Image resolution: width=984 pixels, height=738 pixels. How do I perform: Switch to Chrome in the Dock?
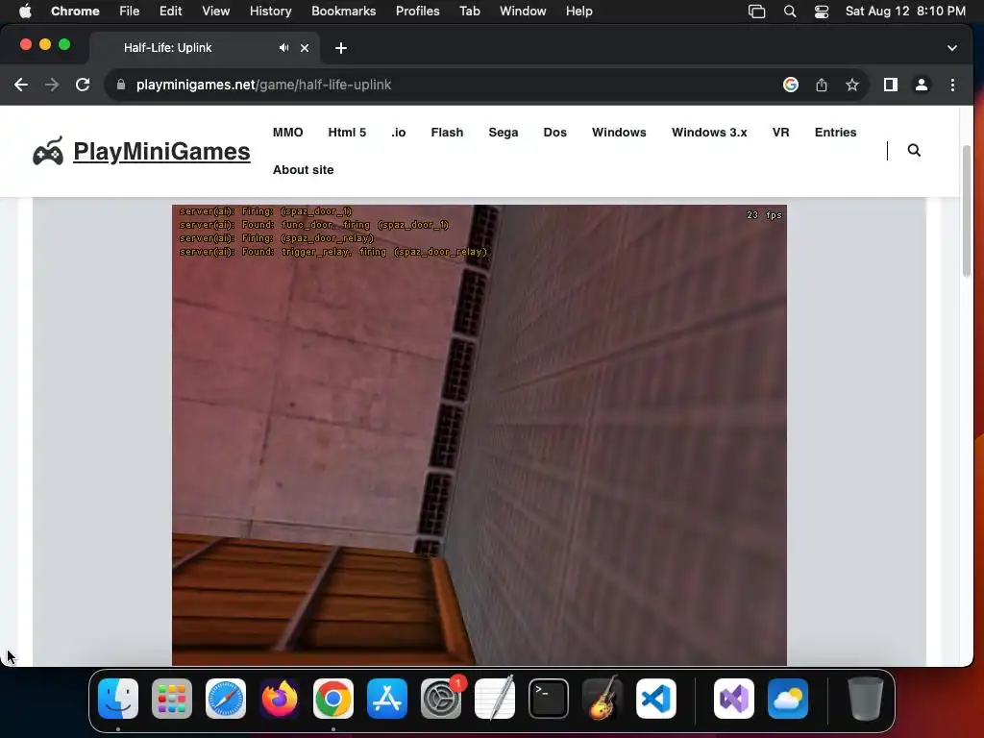click(x=333, y=699)
